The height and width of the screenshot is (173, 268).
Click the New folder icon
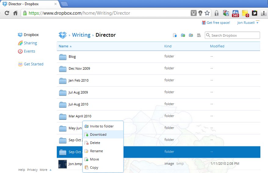[x=183, y=35]
